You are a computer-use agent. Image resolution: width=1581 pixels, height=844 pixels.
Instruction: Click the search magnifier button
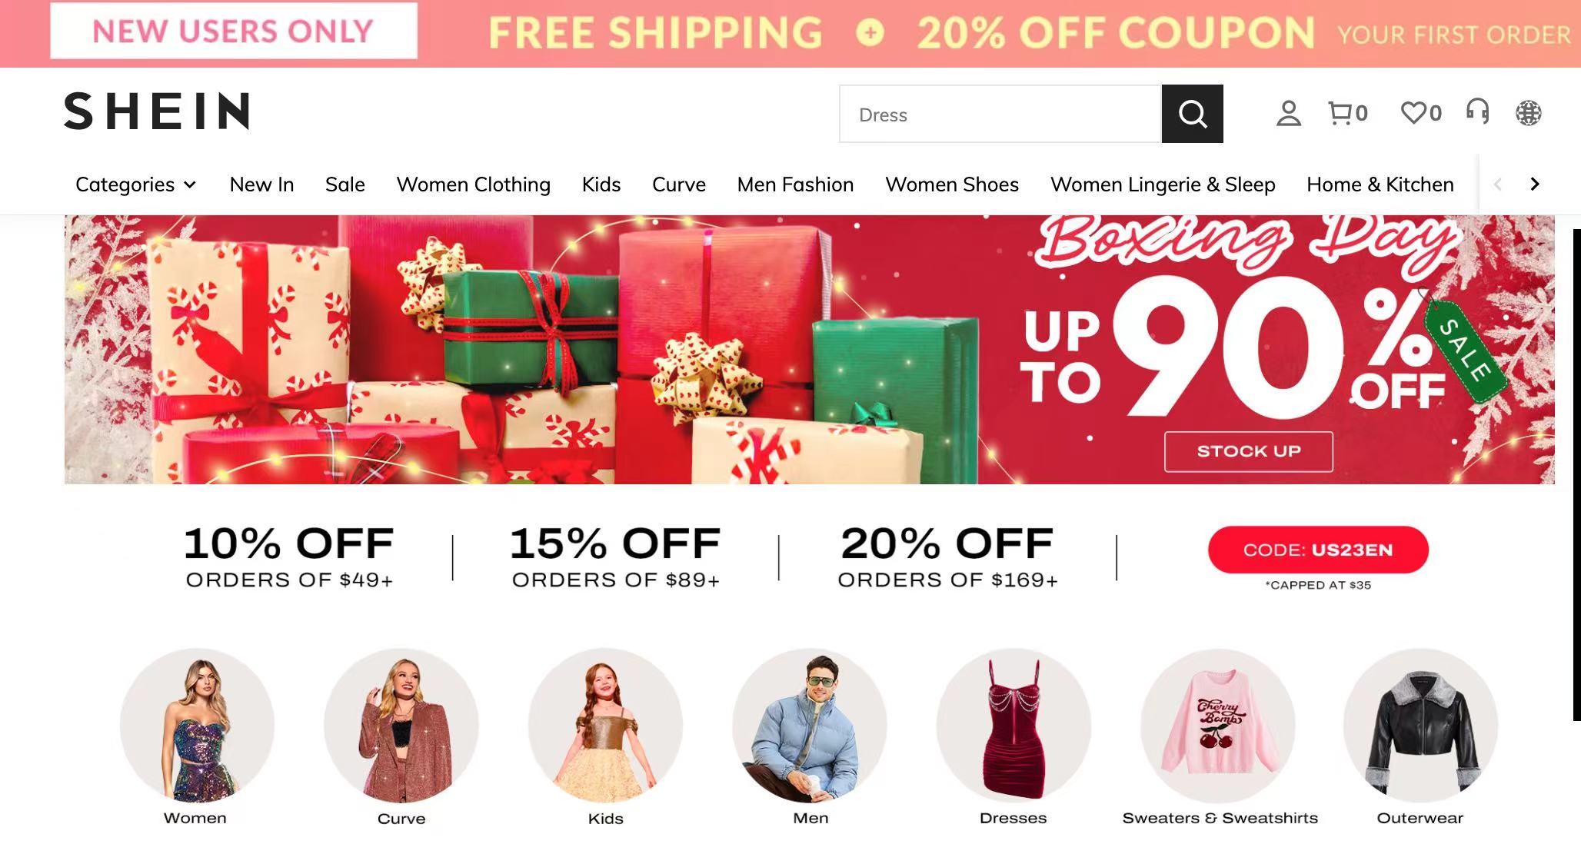[1192, 114]
